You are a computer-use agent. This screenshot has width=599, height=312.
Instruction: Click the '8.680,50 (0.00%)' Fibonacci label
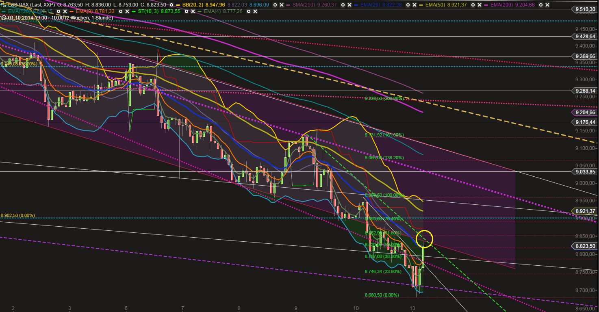382,295
